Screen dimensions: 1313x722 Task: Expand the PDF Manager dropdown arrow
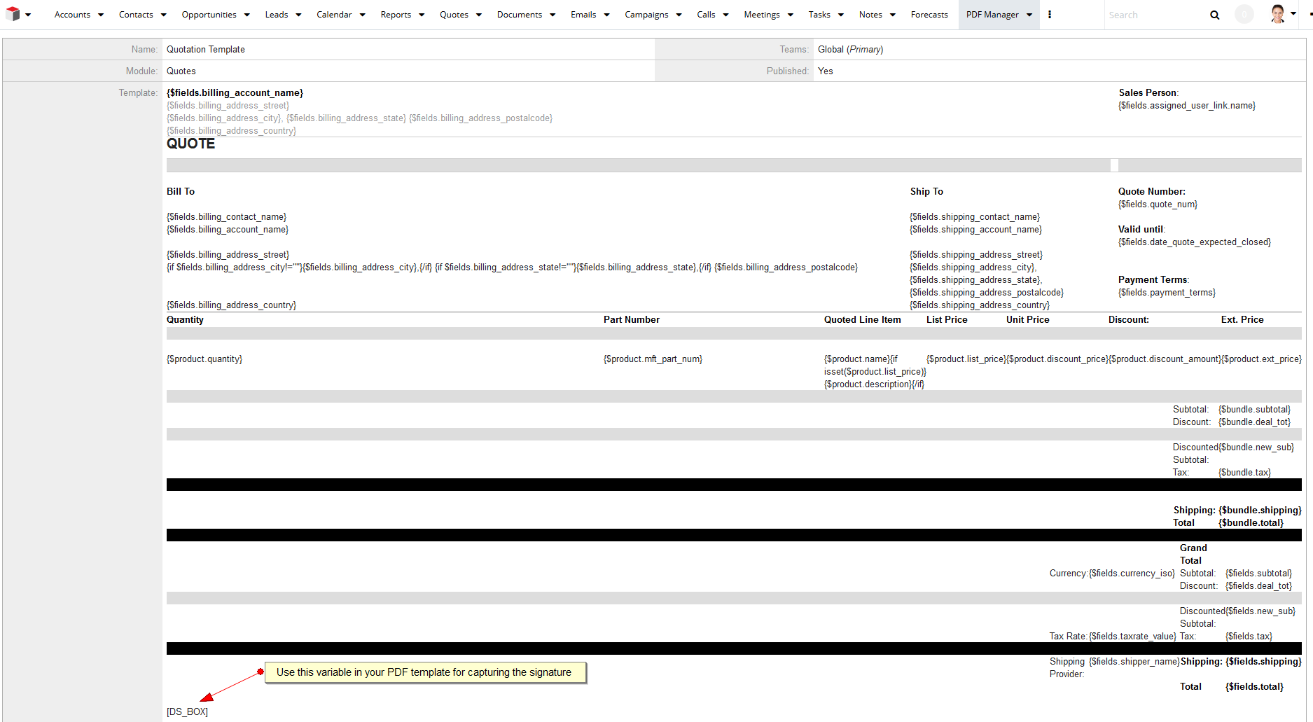click(x=1029, y=15)
